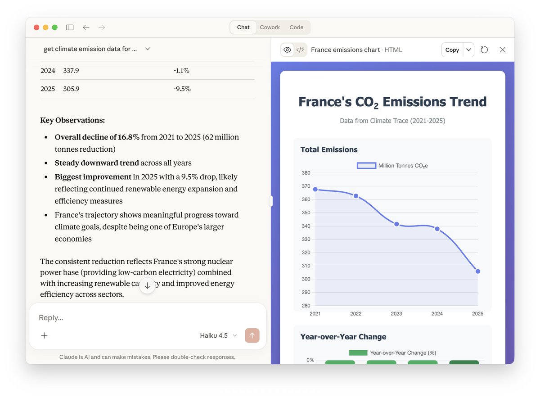Click the scroll-to-bottom arrow button
540x398 pixels.
(147, 285)
